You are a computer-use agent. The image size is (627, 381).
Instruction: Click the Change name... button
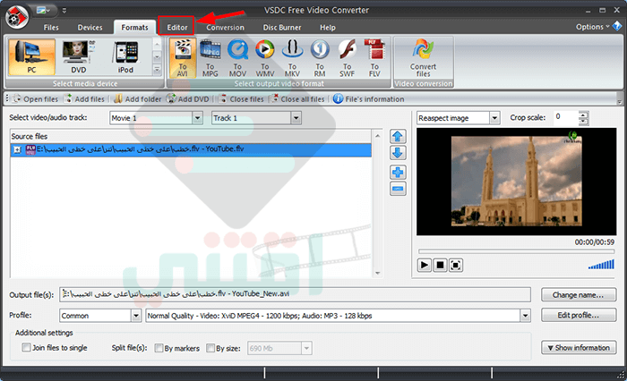tap(579, 295)
